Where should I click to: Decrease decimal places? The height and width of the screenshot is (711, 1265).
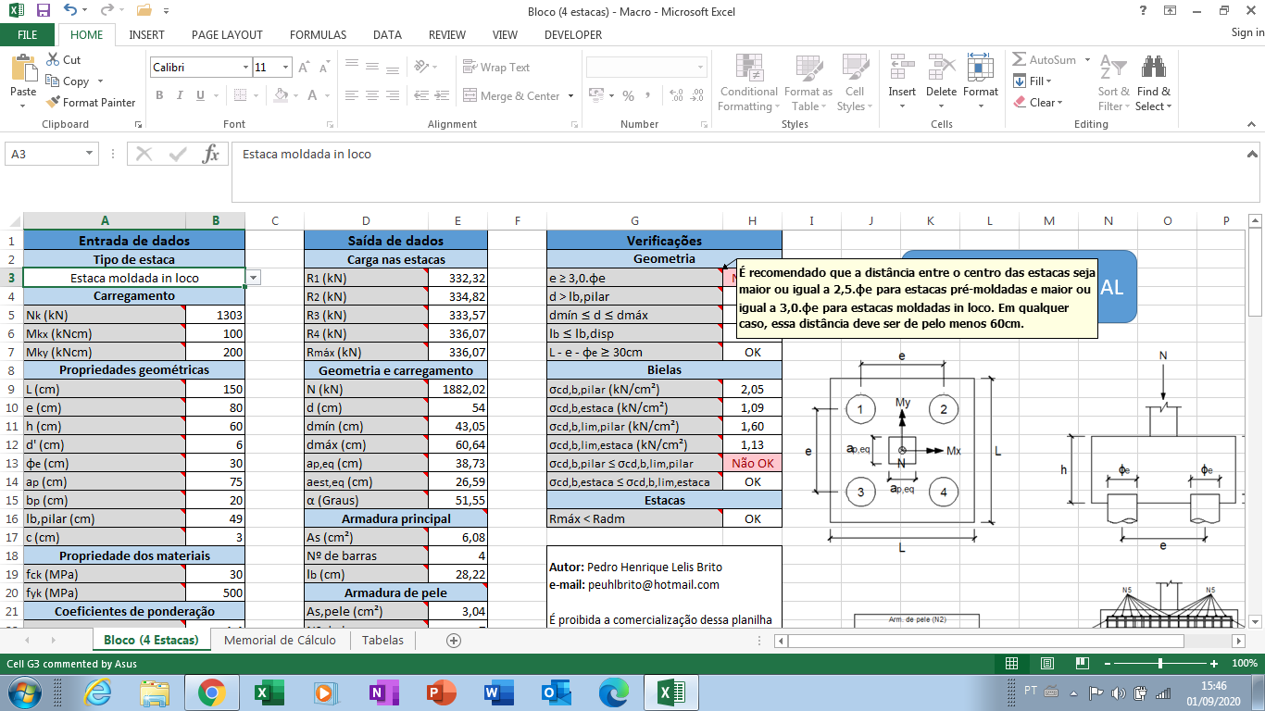[696, 95]
